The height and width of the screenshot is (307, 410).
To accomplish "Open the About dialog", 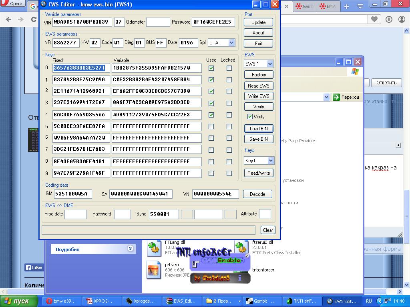I will click(x=258, y=33).
